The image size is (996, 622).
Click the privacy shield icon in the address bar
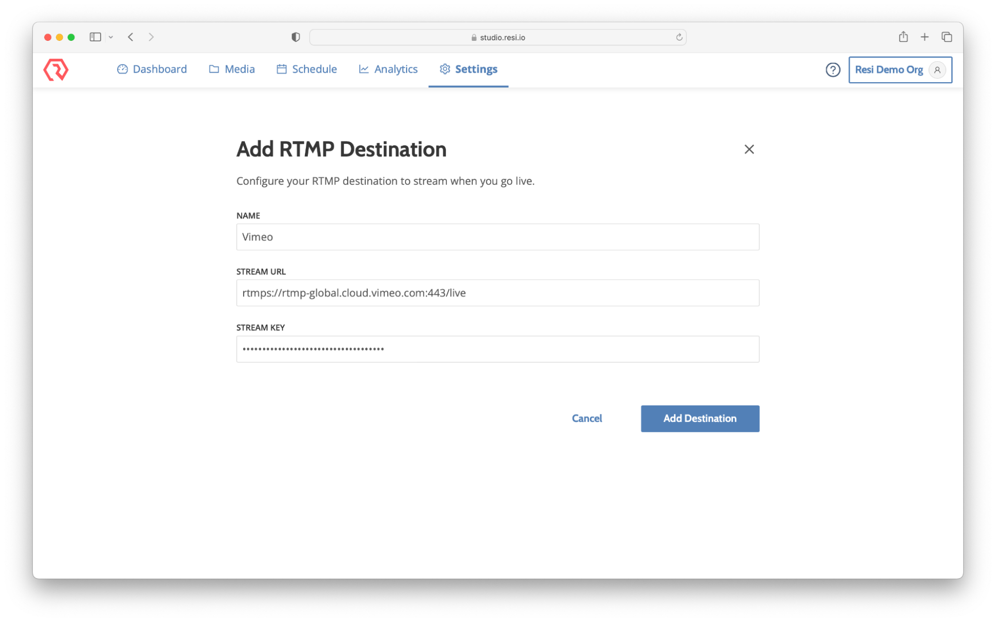(x=295, y=36)
